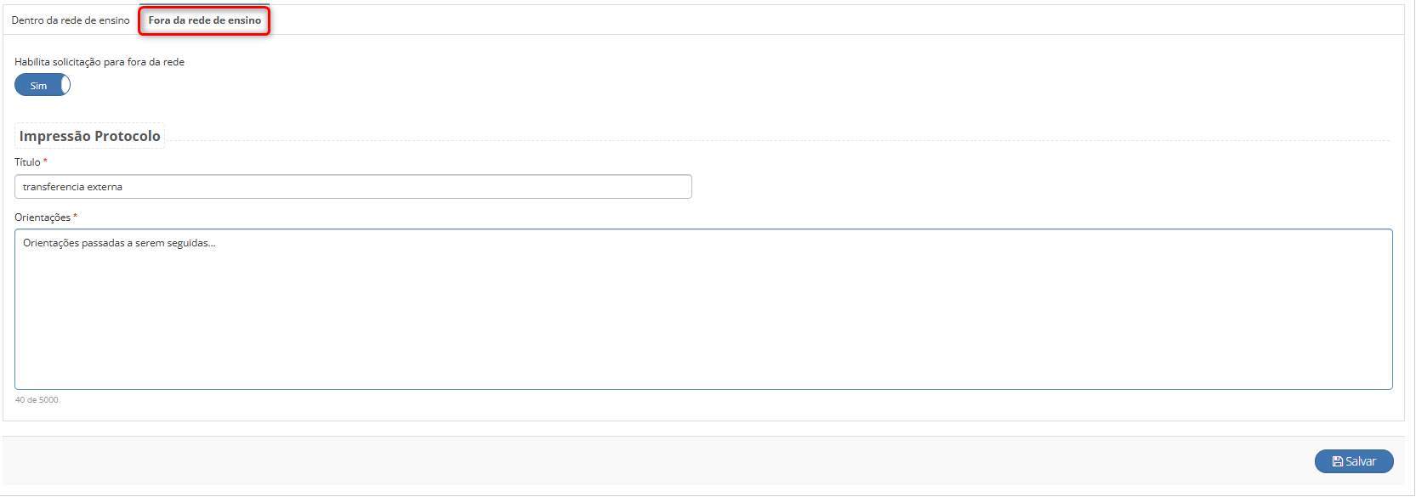The image size is (1416, 497).
Task: Disable the Habilita solicitação Sim switch
Action: coord(43,85)
